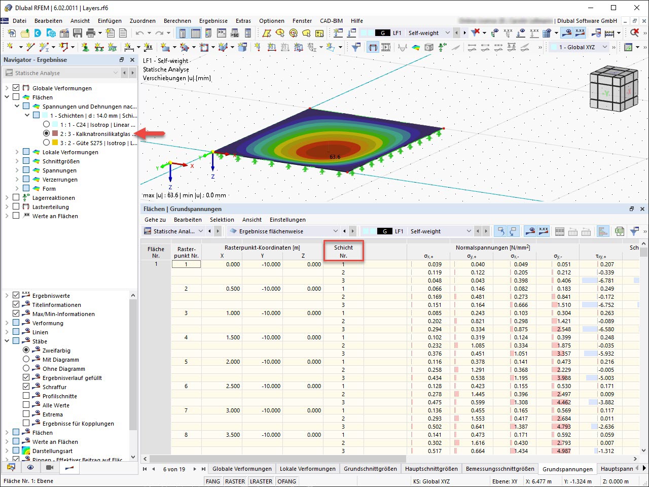Toggle the RASTER status bar button
649x487 pixels.
pos(235,481)
